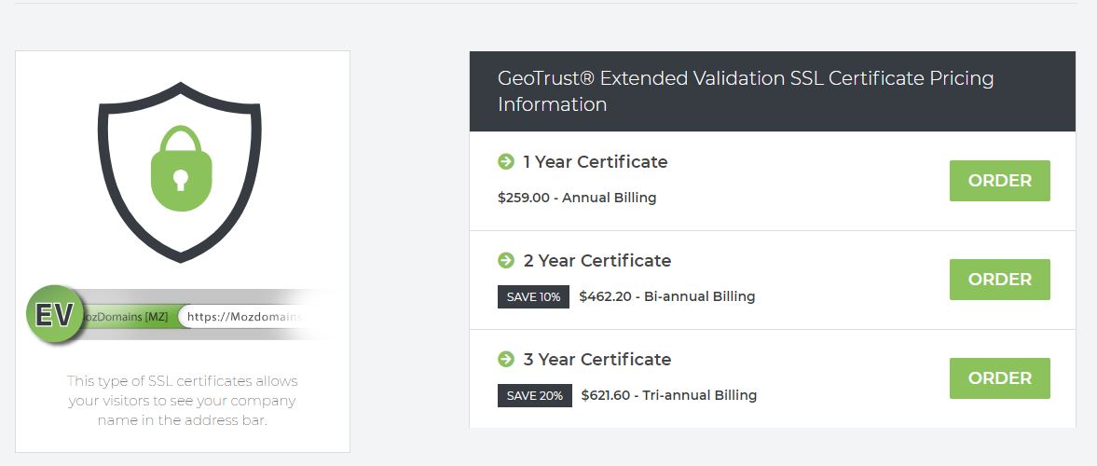The height and width of the screenshot is (466, 1097).
Task: Click the shield with green padlock icon
Action: pos(180,172)
